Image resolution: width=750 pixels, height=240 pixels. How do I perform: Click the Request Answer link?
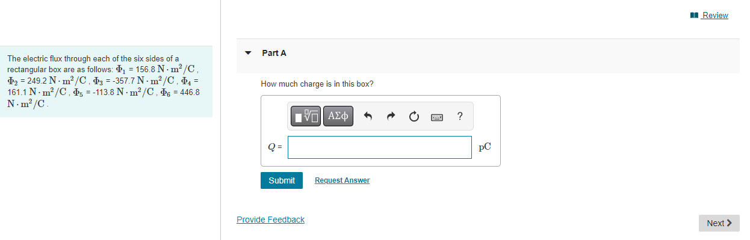coord(342,180)
